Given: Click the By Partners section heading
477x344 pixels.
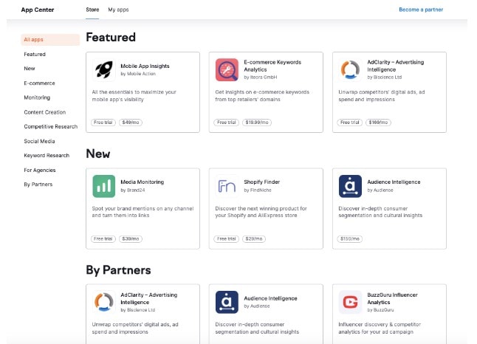Looking at the screenshot, I should point(118,270).
